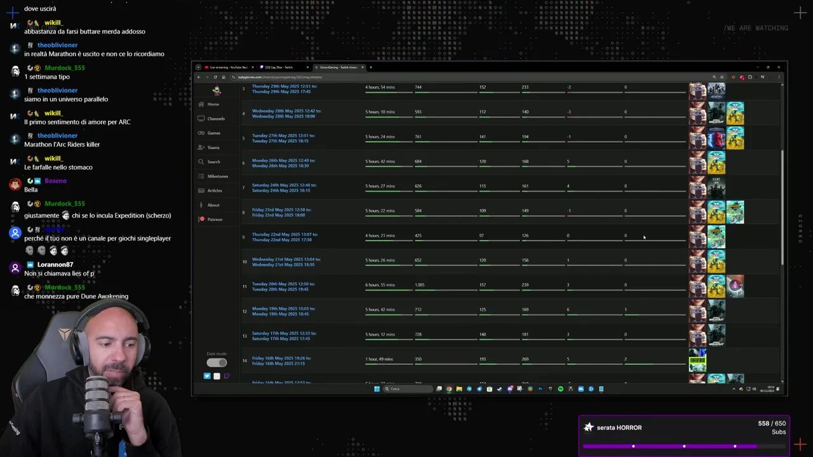Viewport: 813px width, 457px height.
Task: Click the "6 hours, 55 mins" duration cell
Action: (380, 285)
